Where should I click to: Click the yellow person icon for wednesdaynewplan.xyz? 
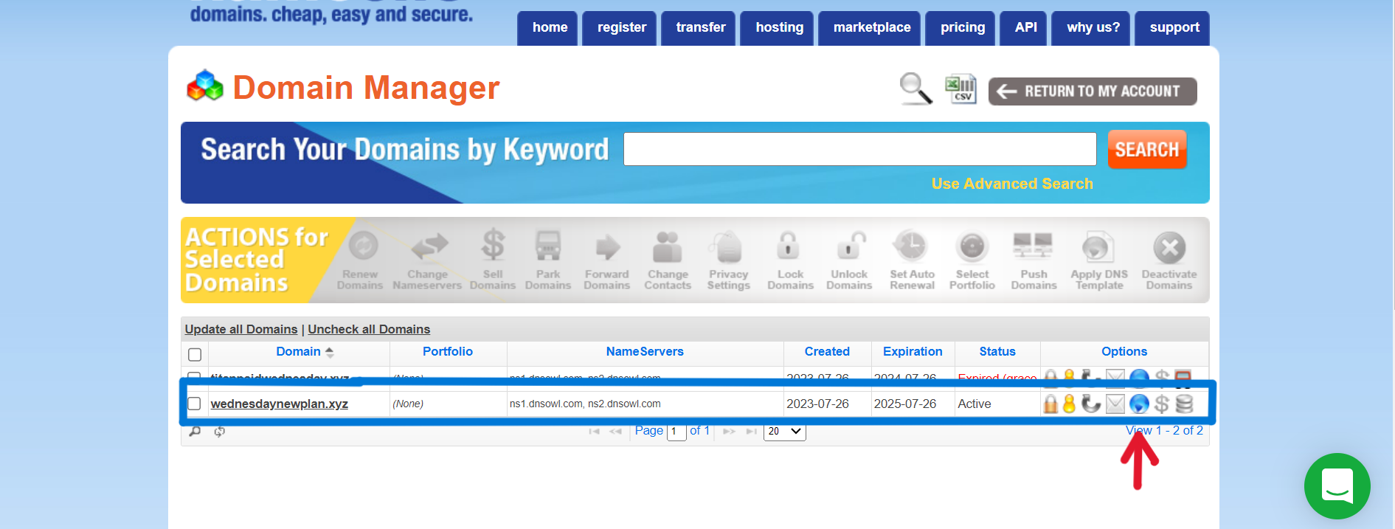pos(1069,404)
